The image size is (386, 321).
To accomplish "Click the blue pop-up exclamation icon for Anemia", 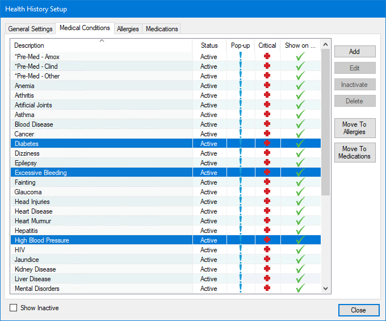I will 241,86.
